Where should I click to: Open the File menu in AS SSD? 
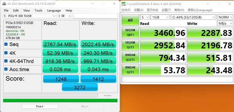pos(6,10)
